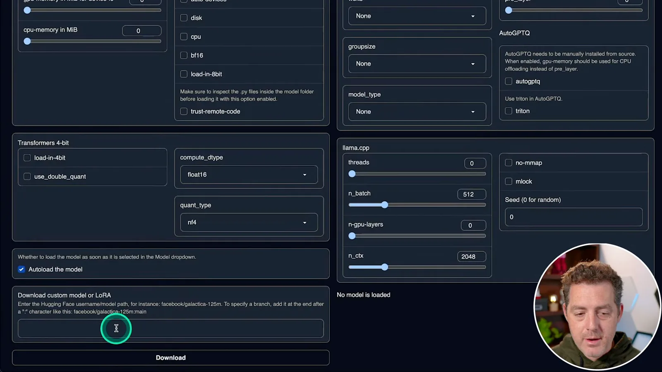
Task: Toggle use_double_quant checkbox
Action: (27, 176)
